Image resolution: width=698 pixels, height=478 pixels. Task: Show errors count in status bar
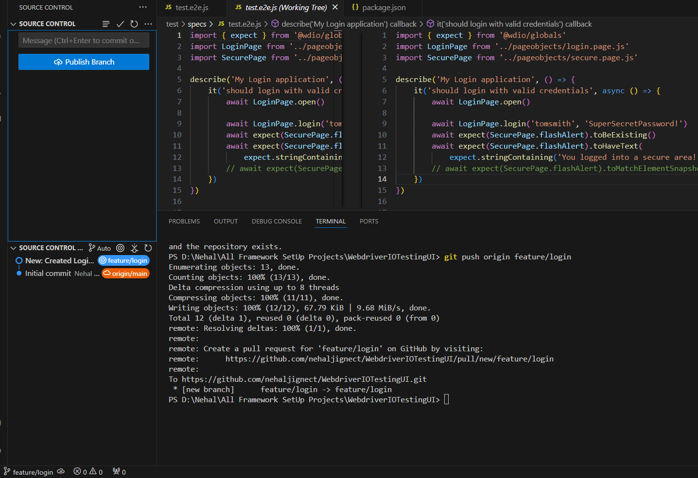(80, 472)
